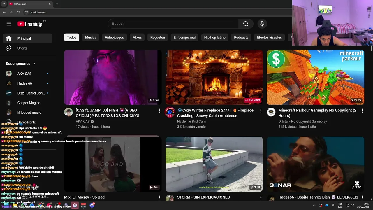Open Shorts in the sidebar

[28, 48]
